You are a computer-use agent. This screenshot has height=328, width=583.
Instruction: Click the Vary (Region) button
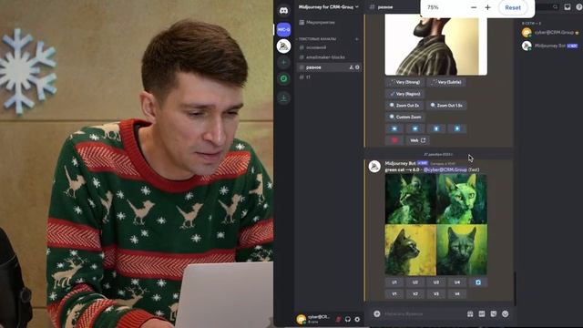coord(405,94)
